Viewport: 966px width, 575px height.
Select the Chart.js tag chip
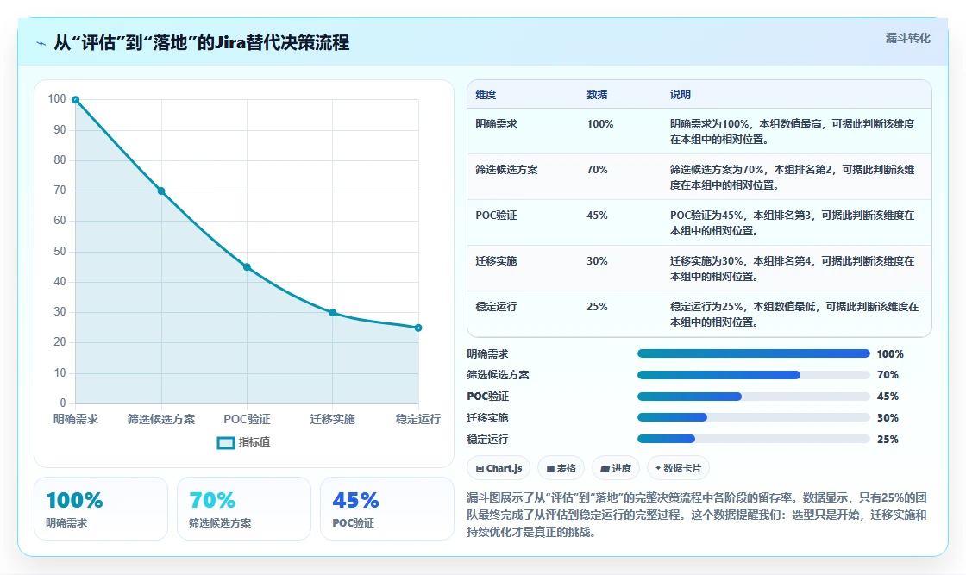(499, 468)
